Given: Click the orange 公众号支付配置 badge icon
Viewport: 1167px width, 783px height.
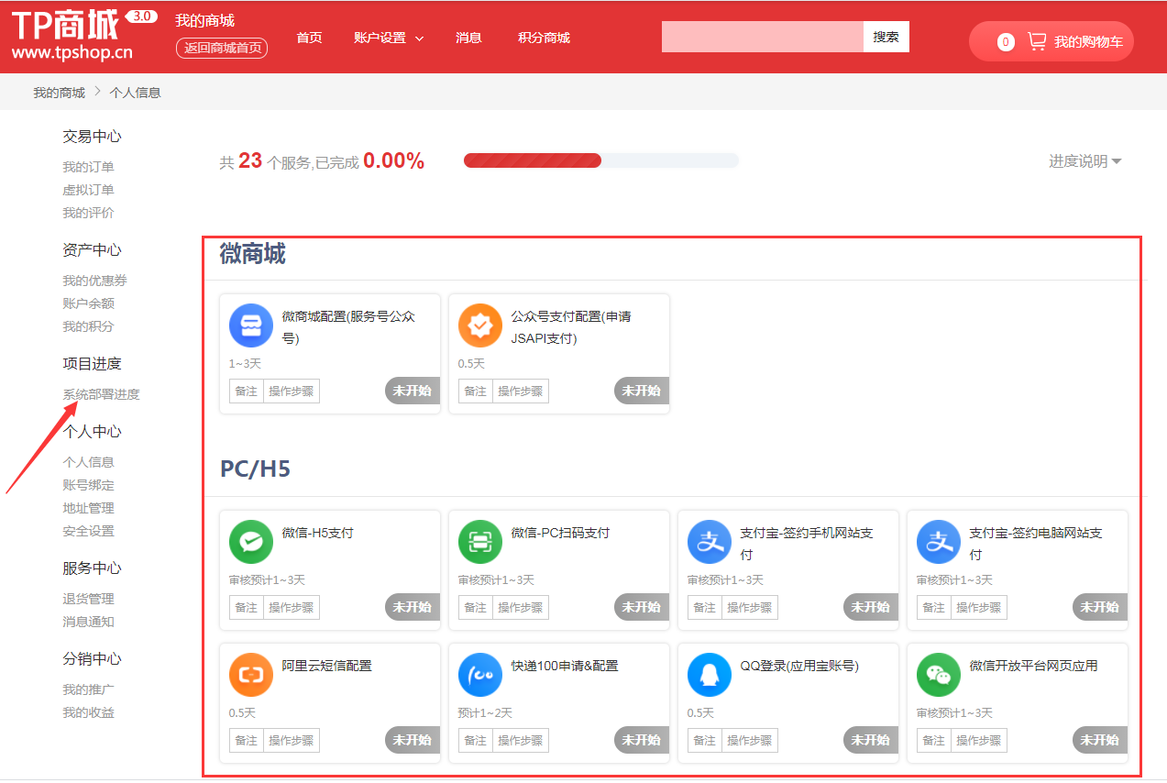Looking at the screenshot, I should pos(480,325).
